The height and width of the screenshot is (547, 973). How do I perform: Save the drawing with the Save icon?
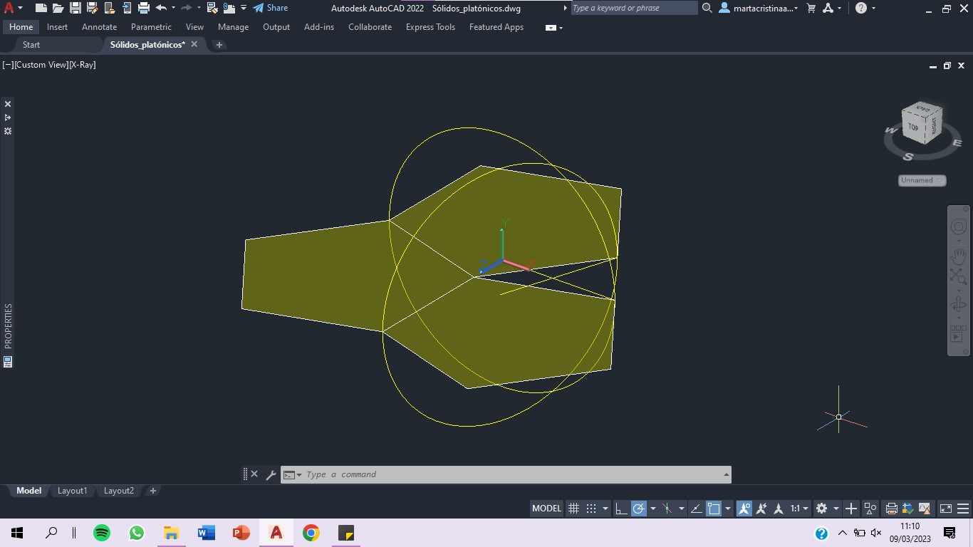[x=75, y=8]
